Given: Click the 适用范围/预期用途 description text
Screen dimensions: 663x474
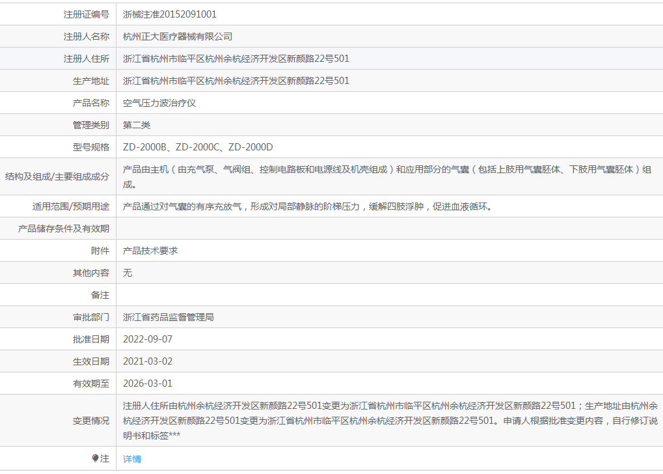Looking at the screenshot, I should tap(307, 206).
